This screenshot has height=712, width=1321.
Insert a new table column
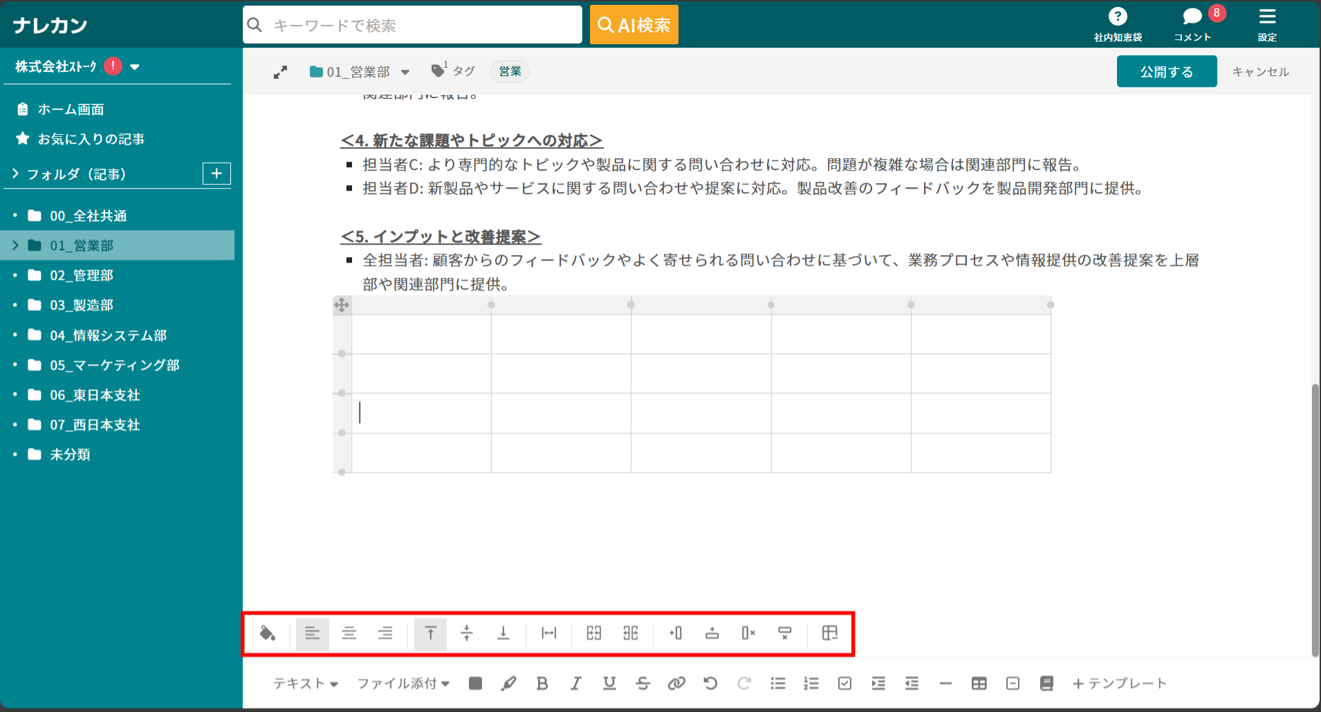click(x=676, y=633)
